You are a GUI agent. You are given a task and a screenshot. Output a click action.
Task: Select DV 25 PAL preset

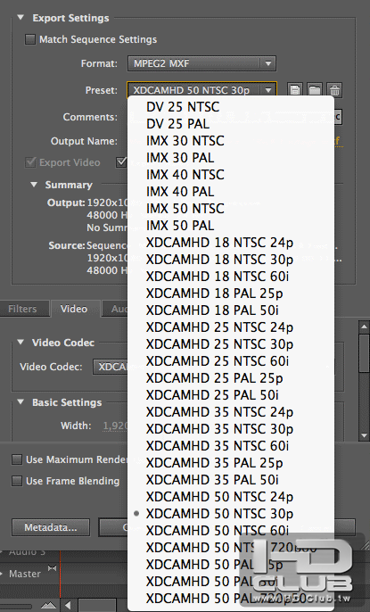[231, 124]
